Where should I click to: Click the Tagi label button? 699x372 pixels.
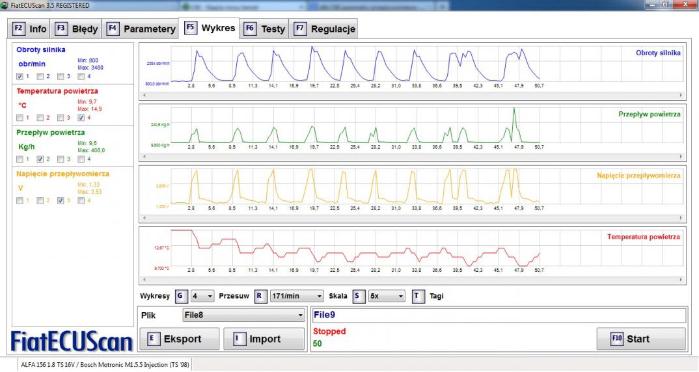[x=437, y=296]
